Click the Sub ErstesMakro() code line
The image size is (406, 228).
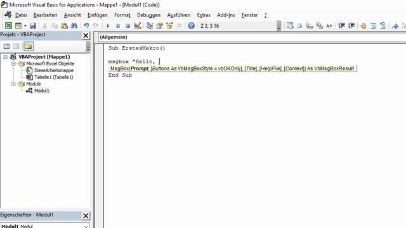tap(137, 48)
